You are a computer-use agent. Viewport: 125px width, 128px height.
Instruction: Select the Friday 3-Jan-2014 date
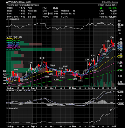coord(108,5)
